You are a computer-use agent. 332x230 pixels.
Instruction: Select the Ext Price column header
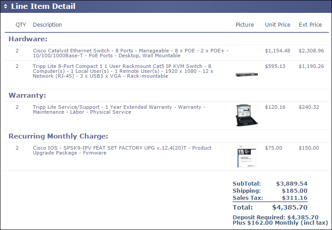(310, 25)
